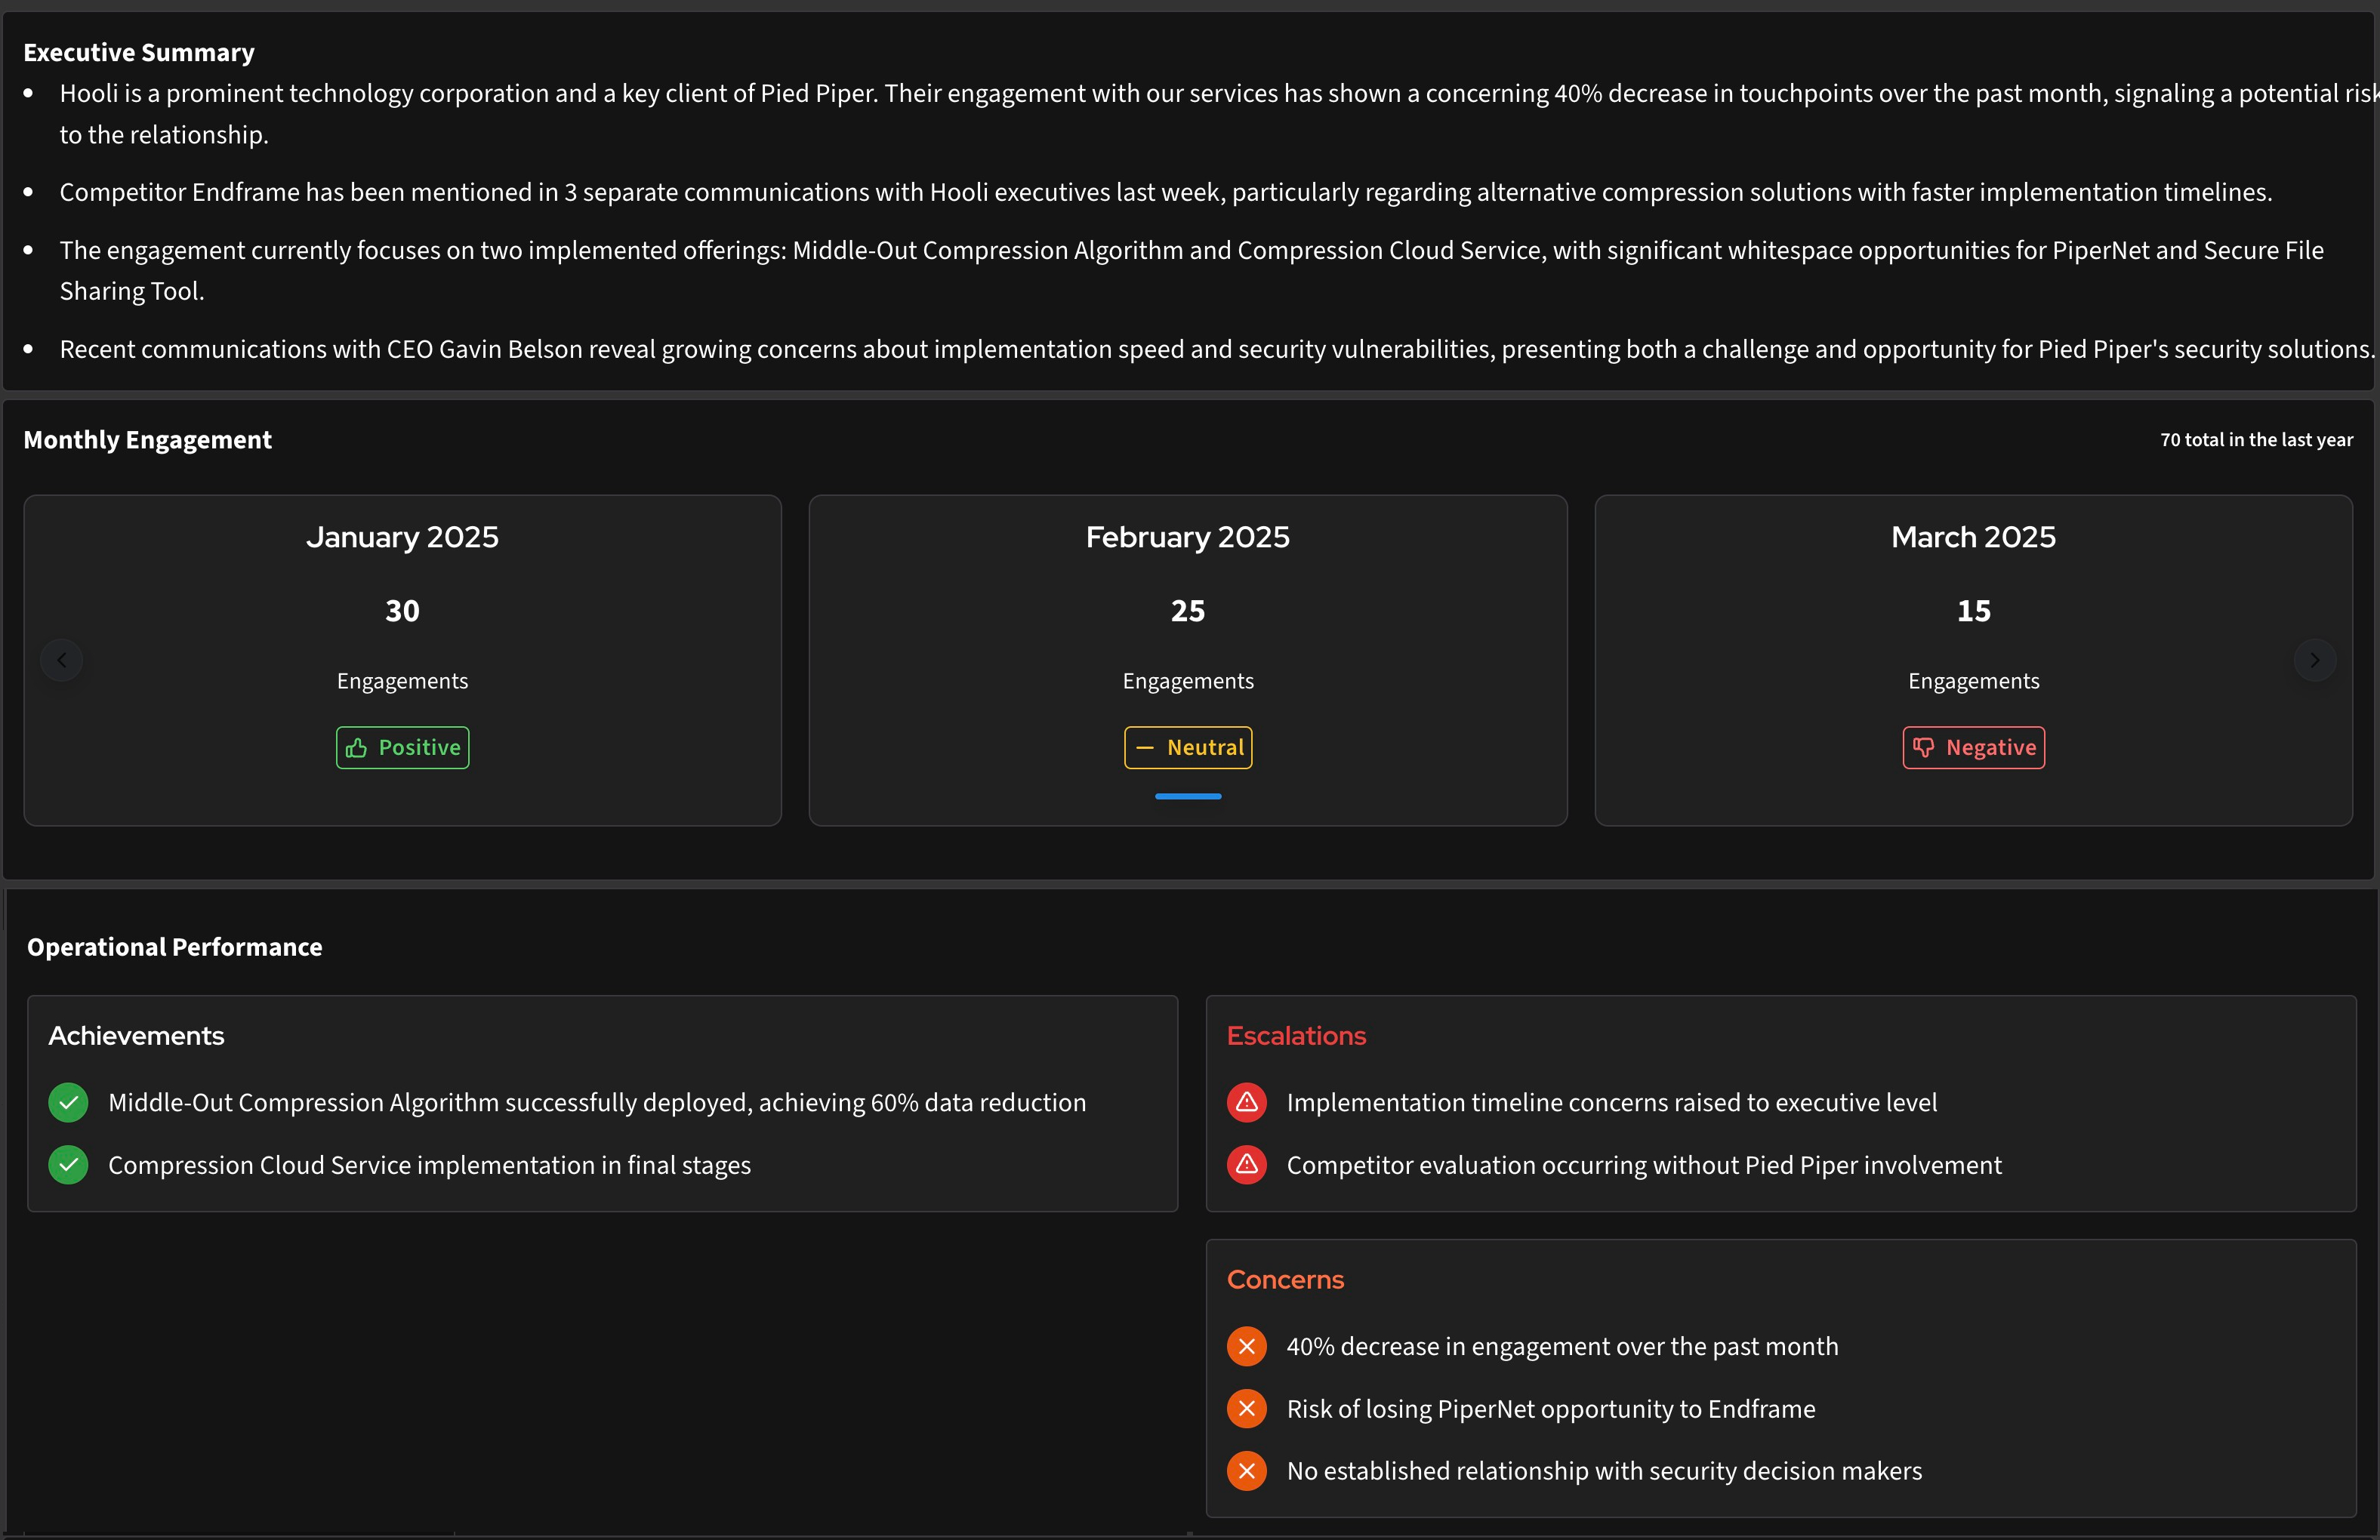Click the previous month carousel arrow
Image resolution: width=2380 pixels, height=1540 pixels.
coord(62,660)
